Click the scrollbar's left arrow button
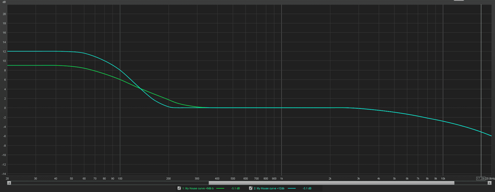The width and height of the screenshot is (495, 192). (9, 183)
